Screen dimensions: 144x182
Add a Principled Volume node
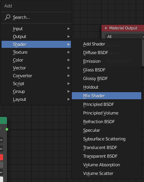[107, 113]
